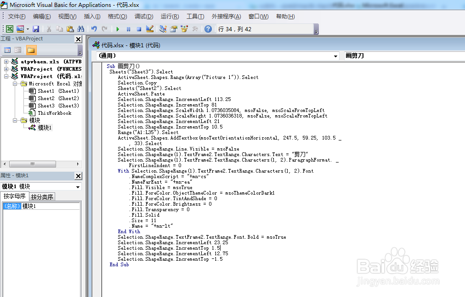Open the 文件(F) menu
The height and width of the screenshot is (297, 465).
[17, 17]
